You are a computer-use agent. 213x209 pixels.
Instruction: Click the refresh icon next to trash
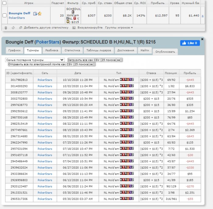(x=13, y=28)
